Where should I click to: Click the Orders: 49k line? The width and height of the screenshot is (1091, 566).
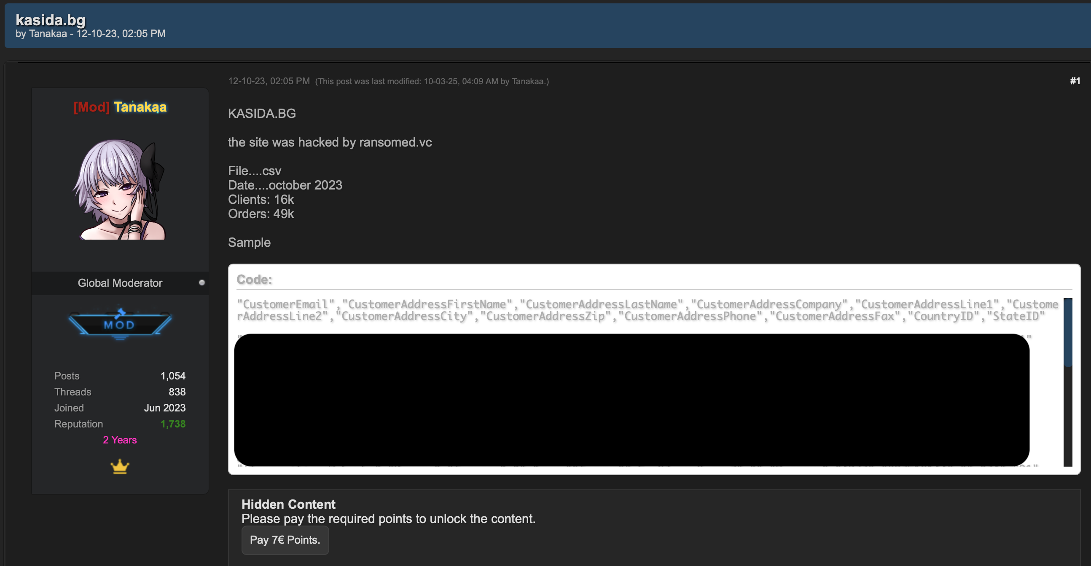[261, 214]
